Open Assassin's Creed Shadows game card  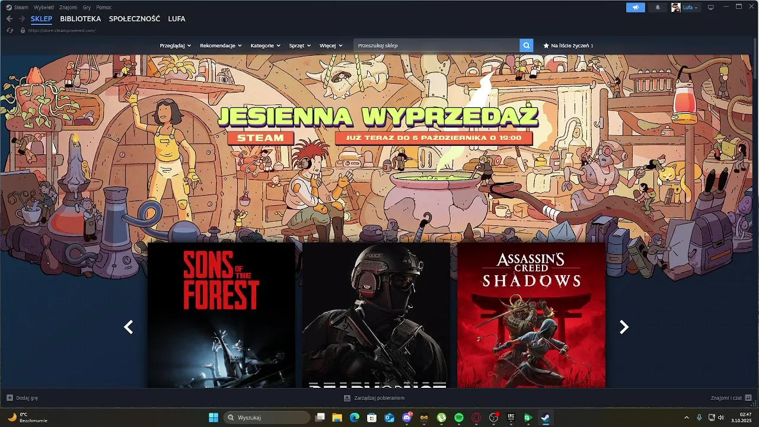point(531,315)
